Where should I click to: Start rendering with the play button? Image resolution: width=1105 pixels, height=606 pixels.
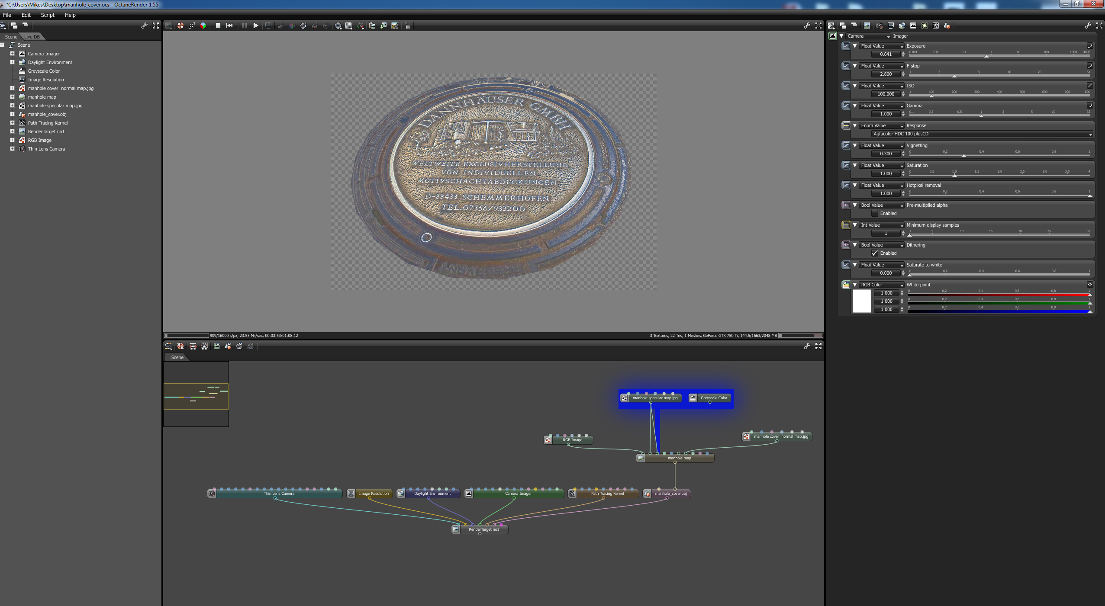point(256,26)
